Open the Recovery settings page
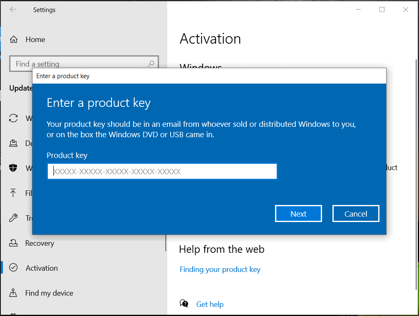The width and height of the screenshot is (419, 316). coord(40,243)
